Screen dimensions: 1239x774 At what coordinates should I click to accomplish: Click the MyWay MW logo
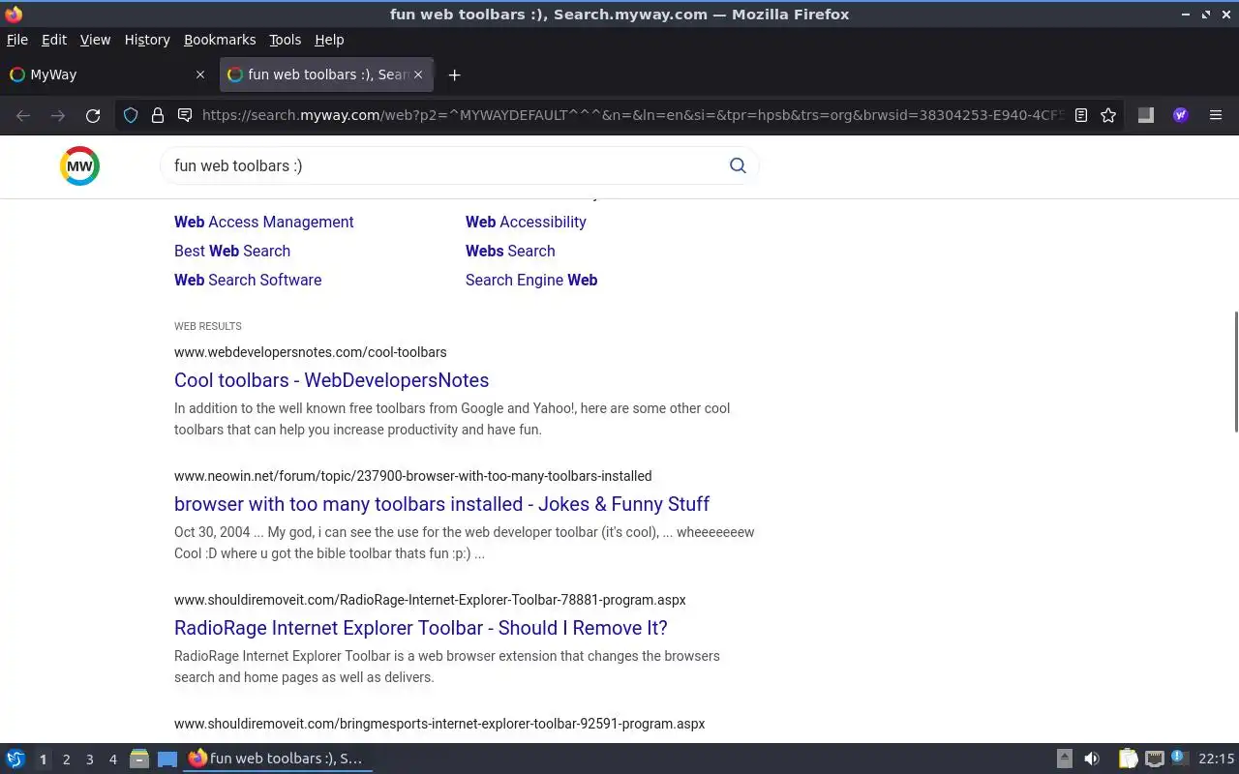[x=79, y=166]
